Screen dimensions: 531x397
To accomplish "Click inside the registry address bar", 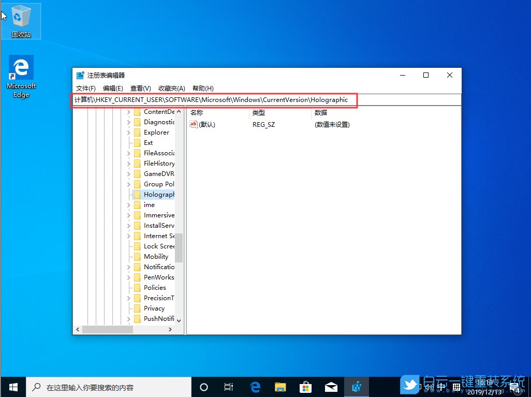I will 214,100.
